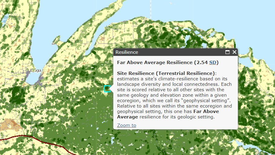275x155 pixels.
Task: Click the town label beside the small lake
Action: (x=45, y=70)
